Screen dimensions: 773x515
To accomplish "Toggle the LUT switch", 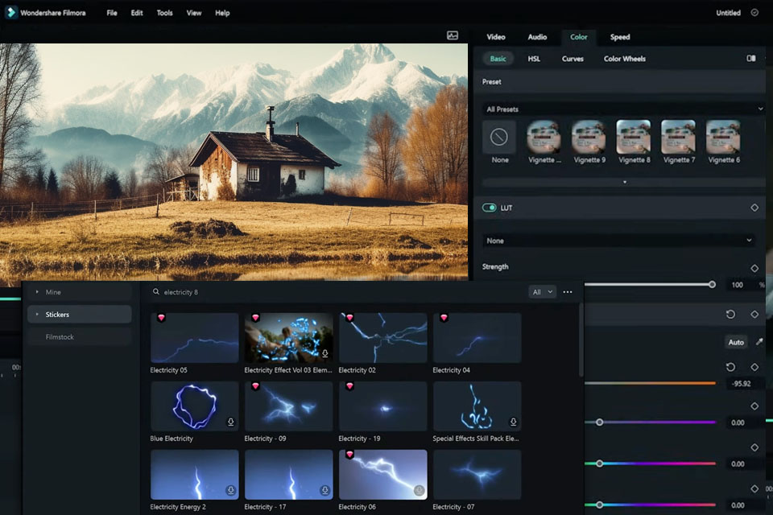I will click(x=489, y=208).
